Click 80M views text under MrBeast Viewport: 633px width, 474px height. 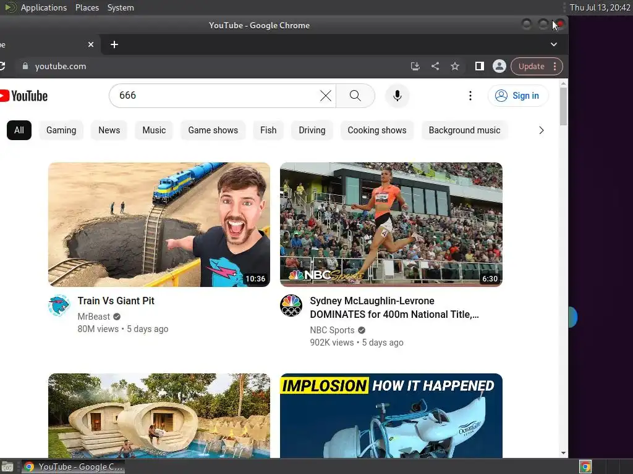tap(98, 329)
